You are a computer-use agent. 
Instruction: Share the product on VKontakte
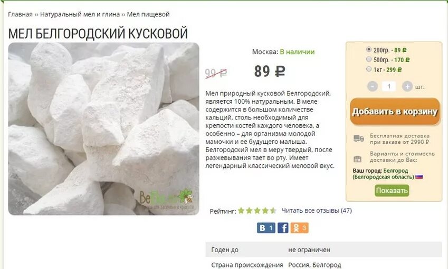(x=266, y=228)
